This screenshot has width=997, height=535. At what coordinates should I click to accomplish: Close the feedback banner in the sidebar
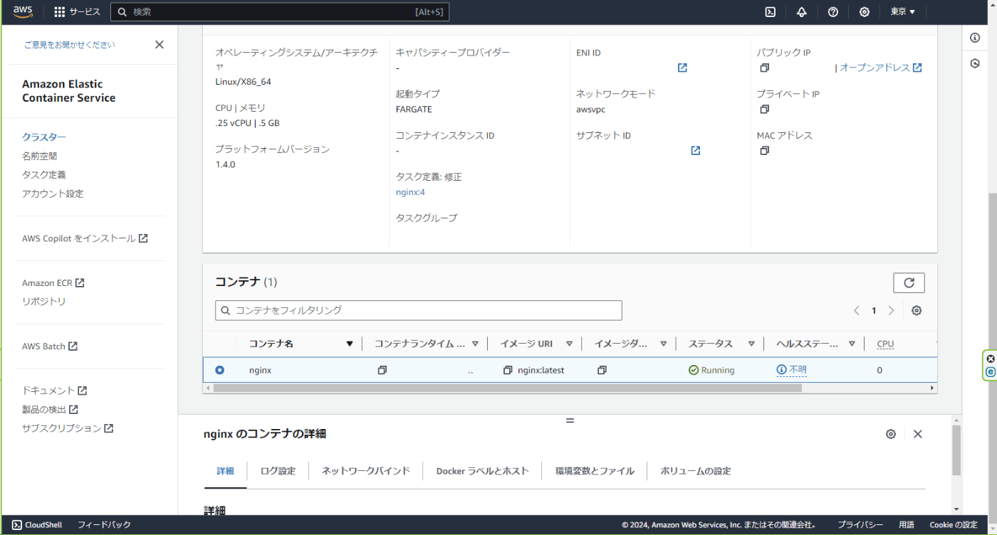tap(160, 45)
